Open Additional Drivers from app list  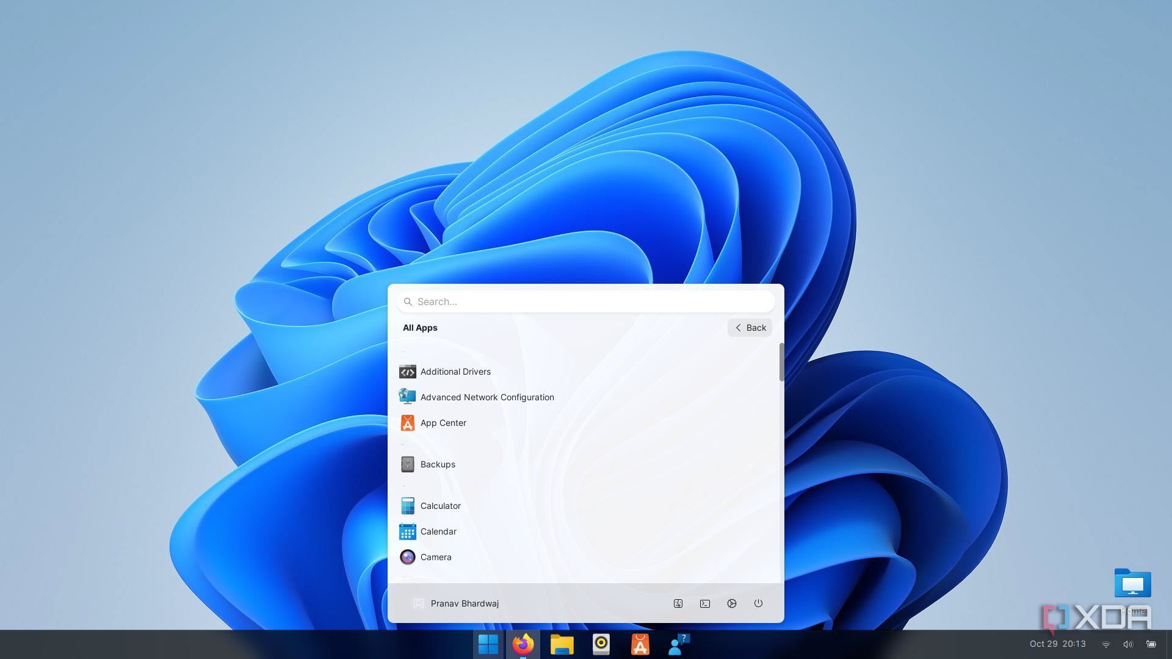point(455,372)
